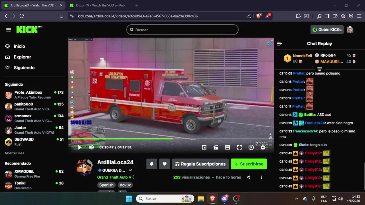Open recommended channel Toniki
Viewport: 365px width, 205px height.
tap(34, 185)
